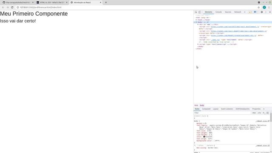Focus the styles Filter input field
The height and width of the screenshot is (153, 272).
click(223, 113)
